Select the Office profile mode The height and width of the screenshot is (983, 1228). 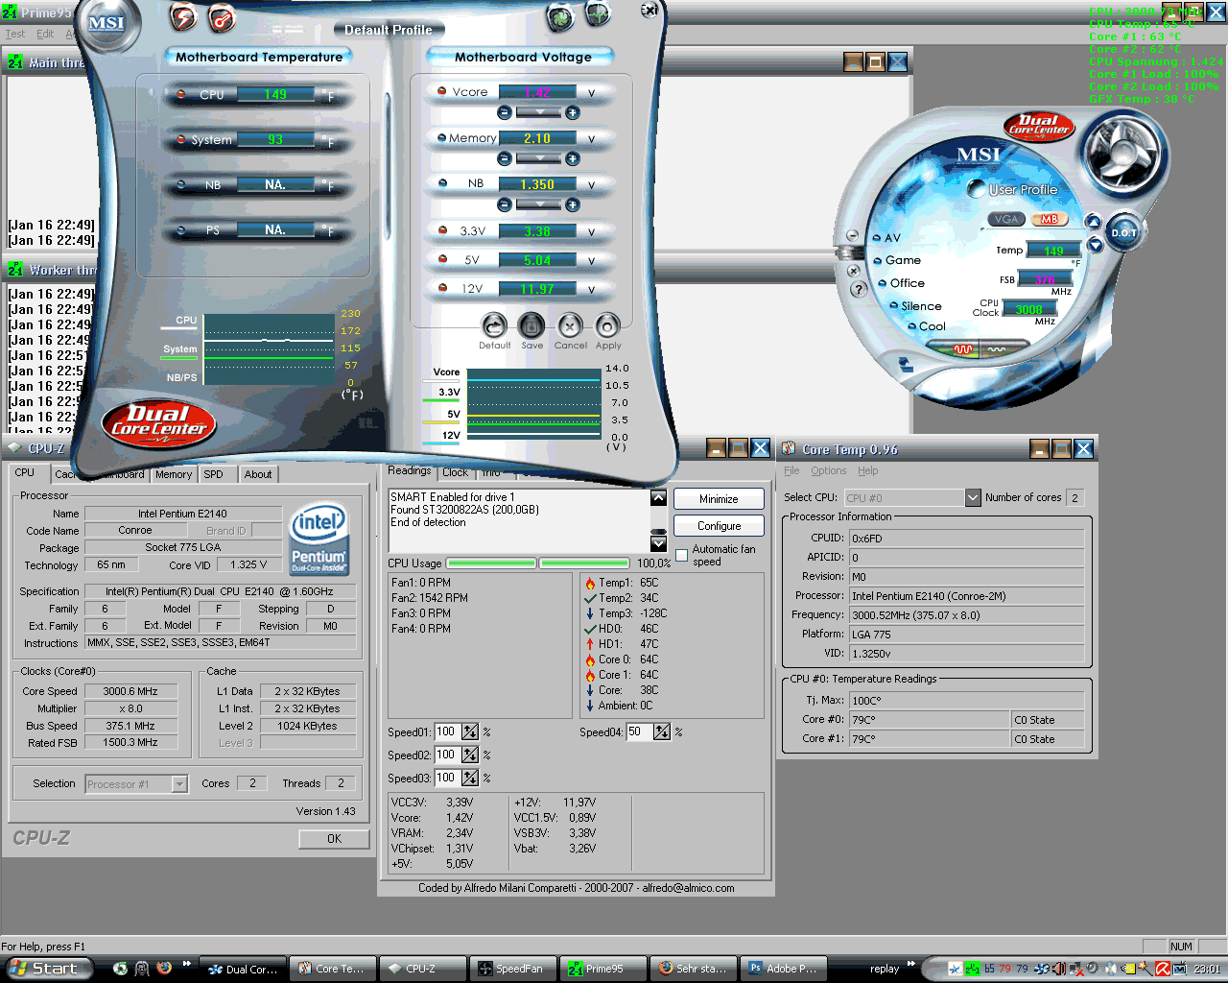tap(902, 283)
